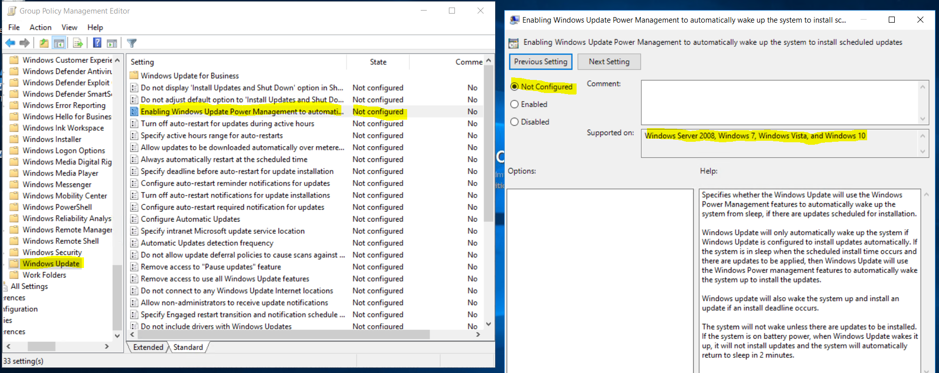Click Help text scrollbar up arrow
Viewport: 939px width, 373px height.
[x=926, y=194]
